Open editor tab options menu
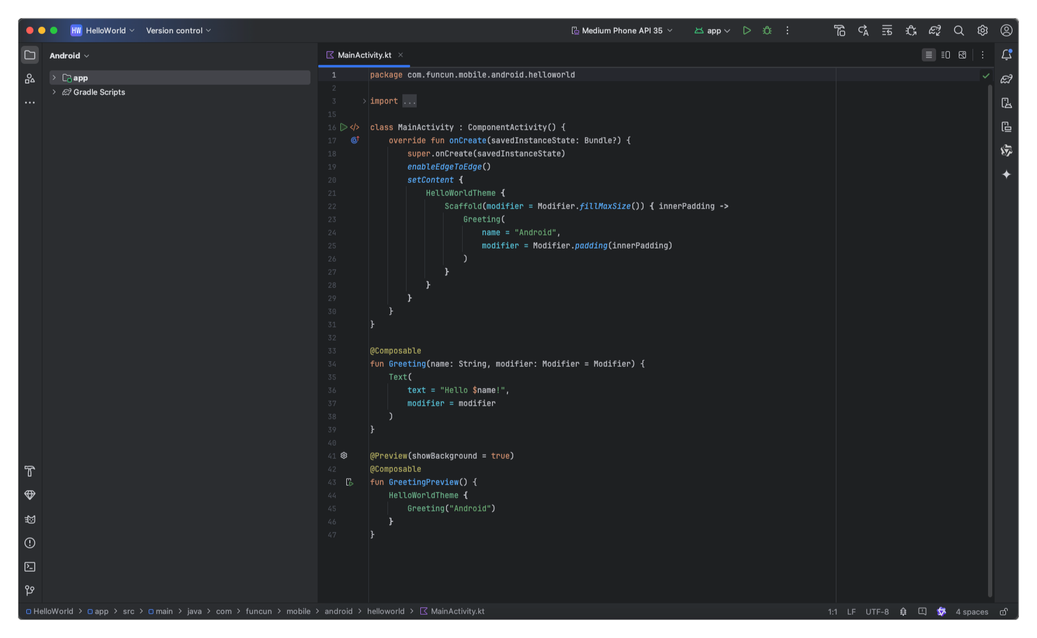The height and width of the screenshot is (638, 1037). pos(983,55)
